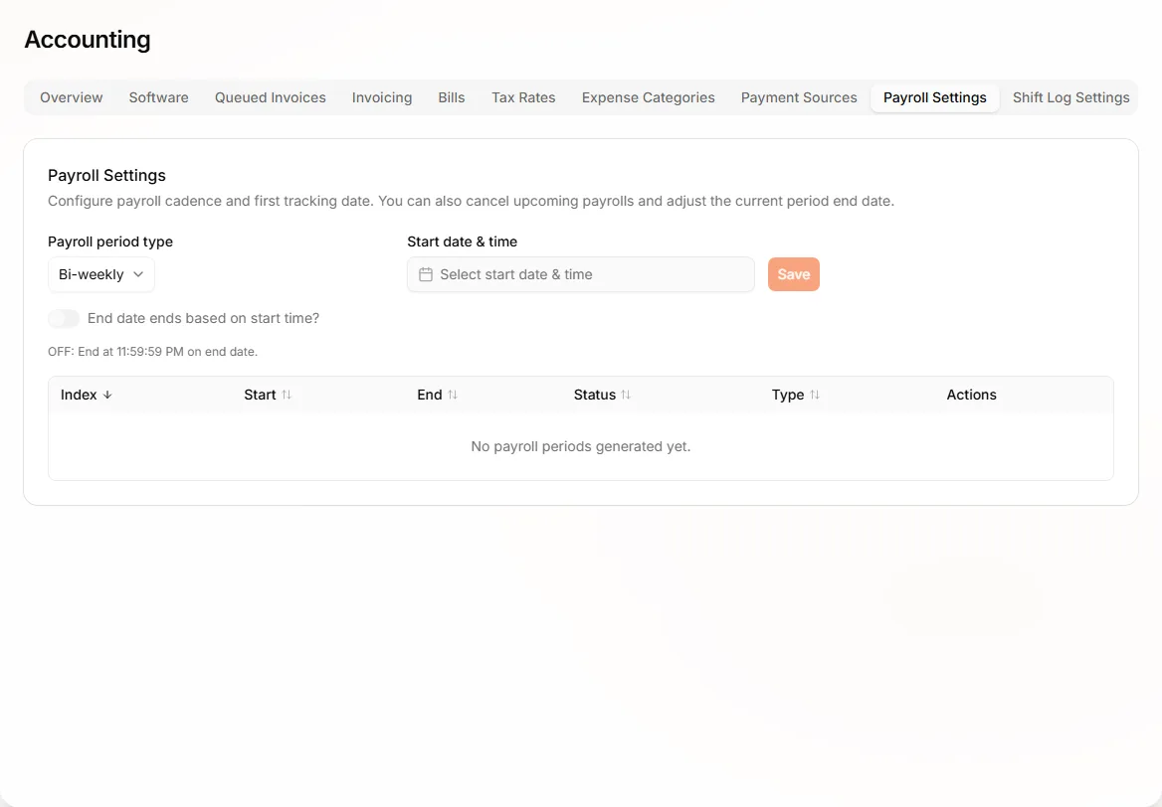Click the 'Payroll period type' label
This screenshot has width=1162, height=807.
point(110,242)
